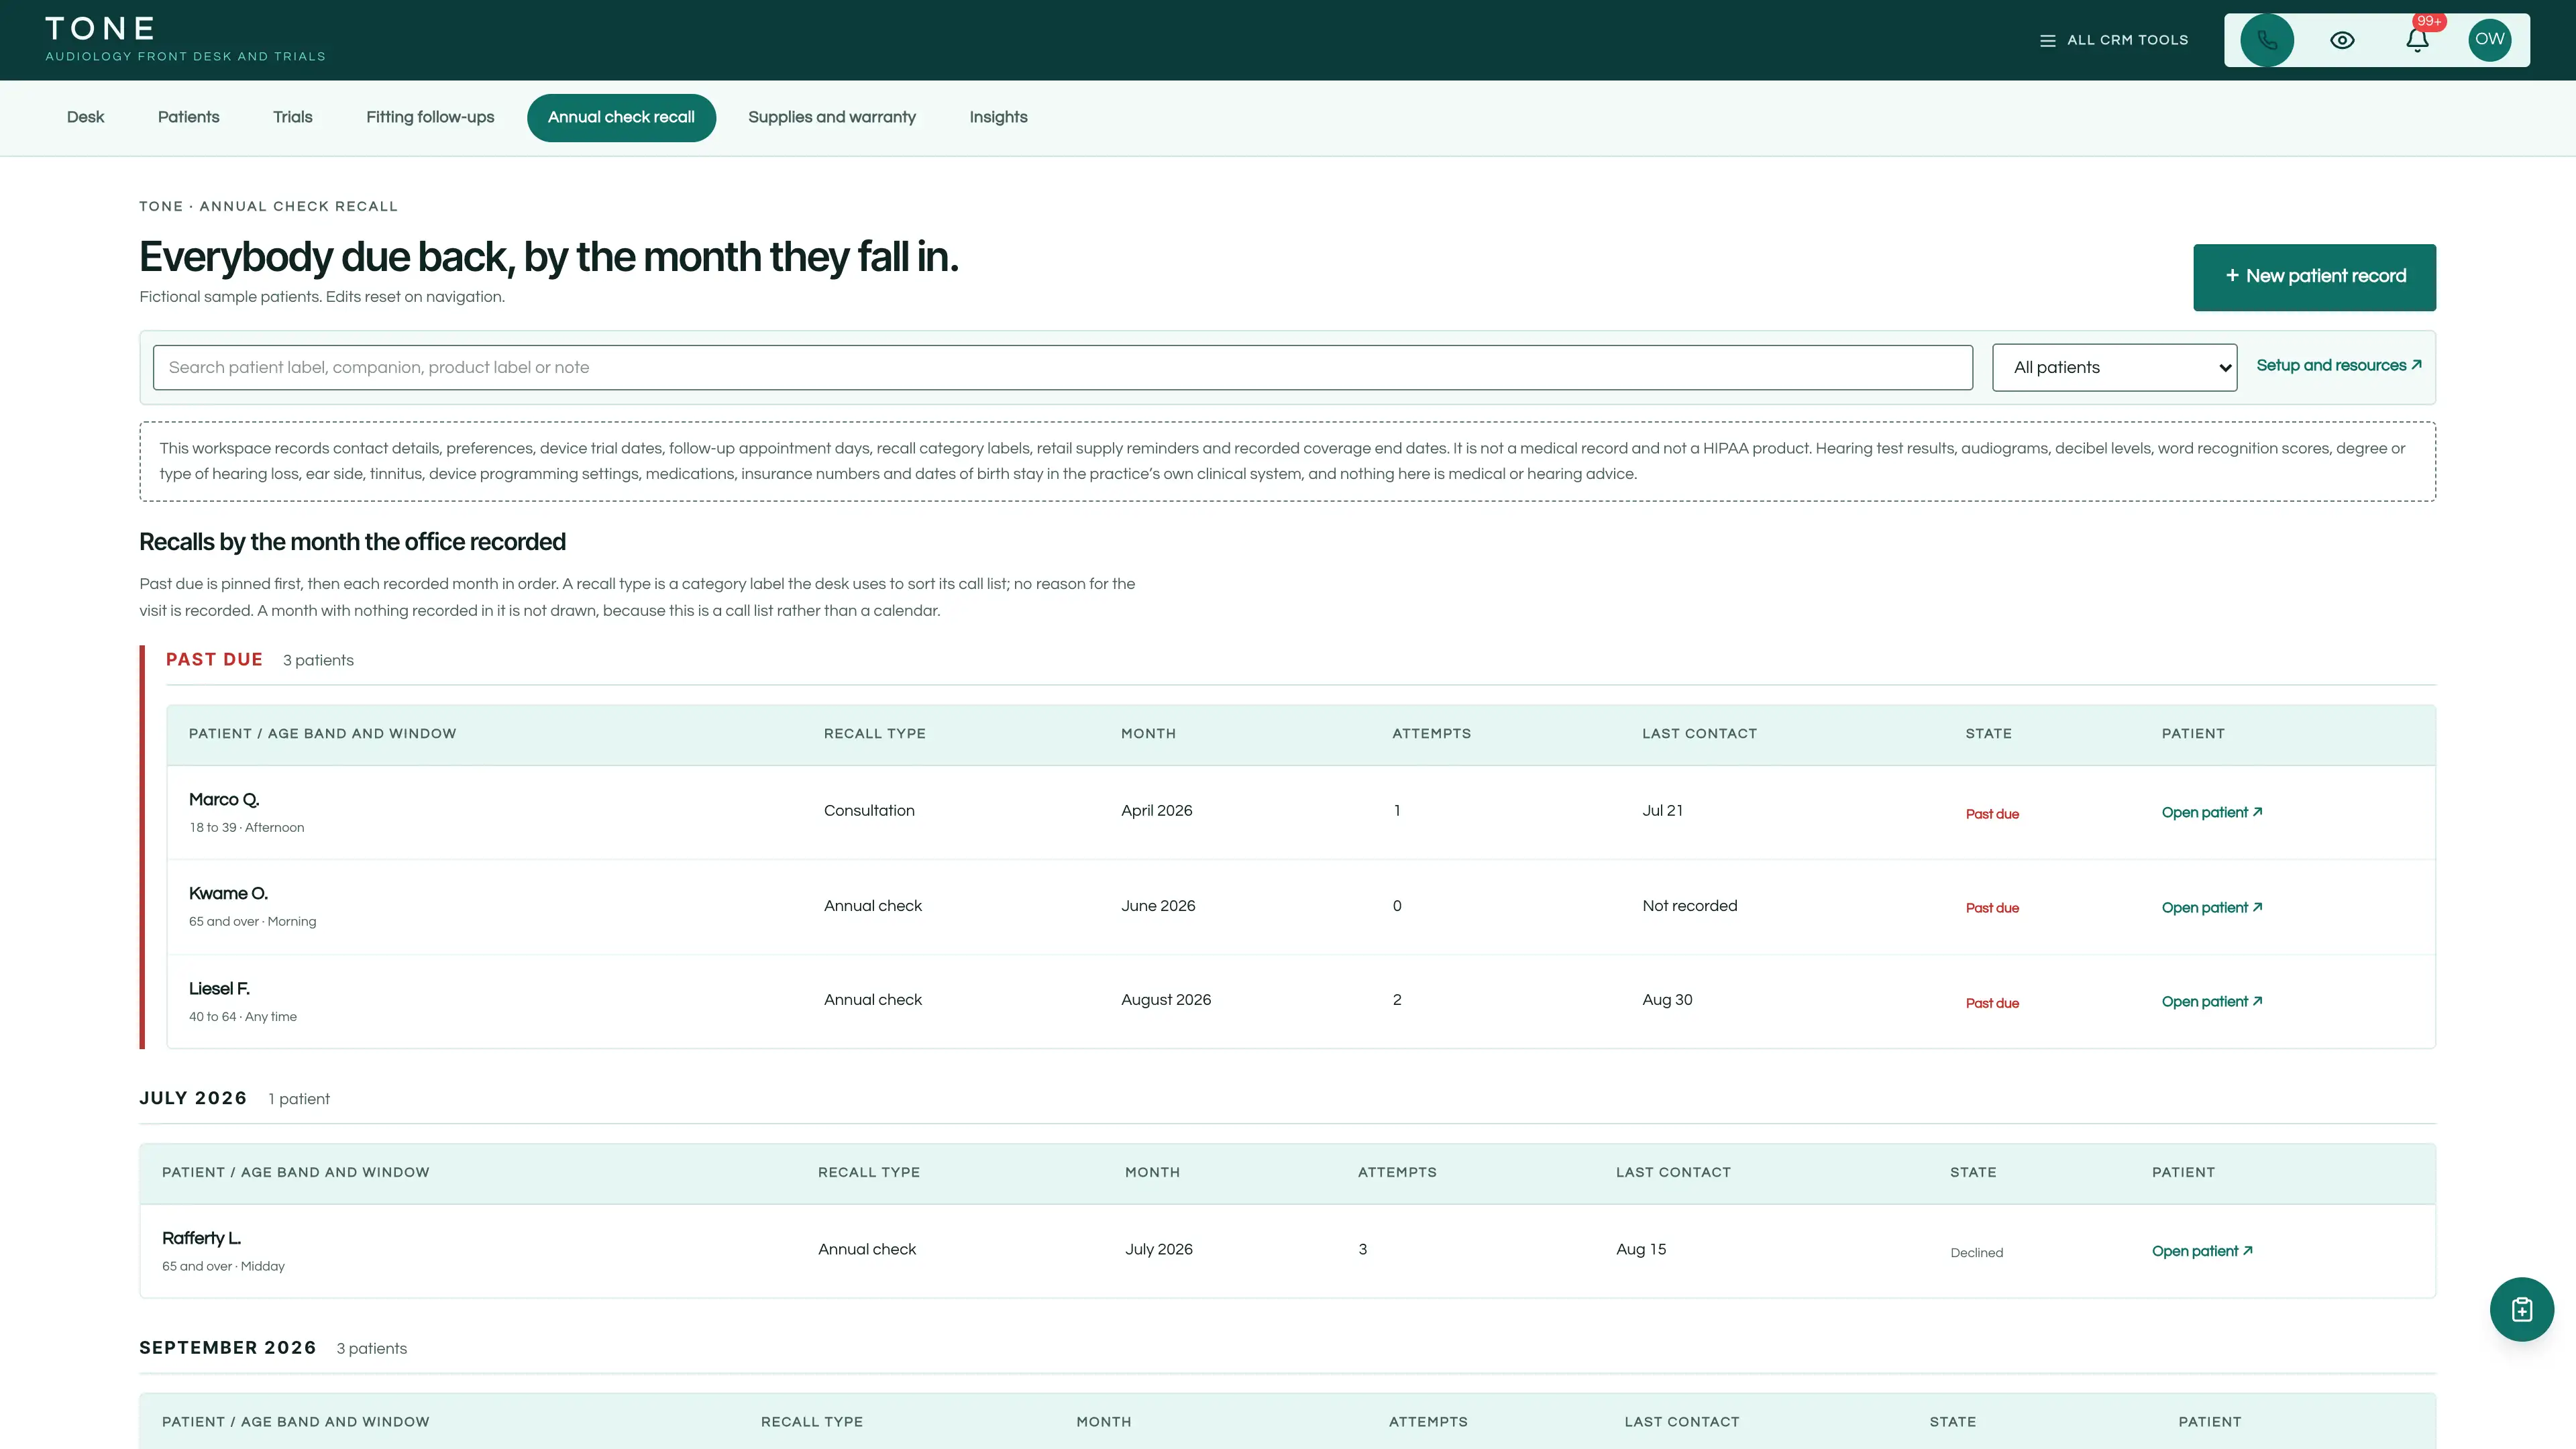
Task: Select the Annual check recall tab
Action: tap(621, 117)
